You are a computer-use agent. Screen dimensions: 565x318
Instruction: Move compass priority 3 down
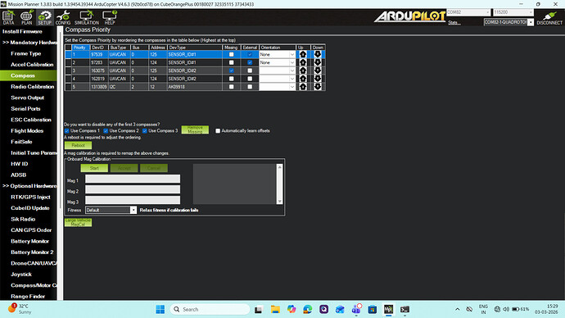318,70
